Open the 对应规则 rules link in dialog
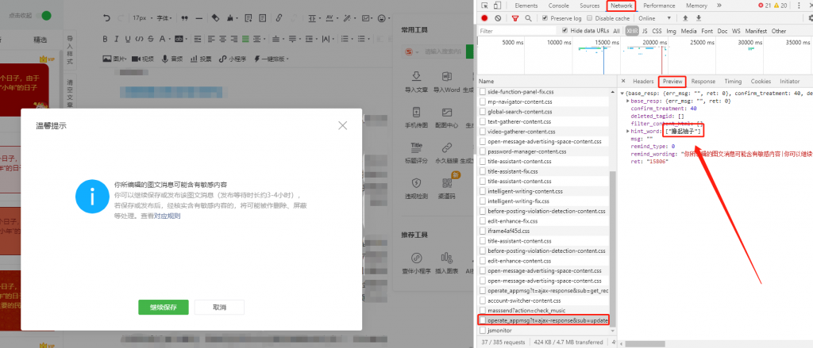813x348 pixels. (167, 216)
